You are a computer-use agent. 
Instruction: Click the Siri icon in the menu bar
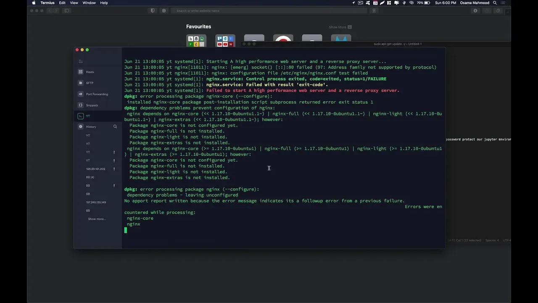tap(411, 3)
